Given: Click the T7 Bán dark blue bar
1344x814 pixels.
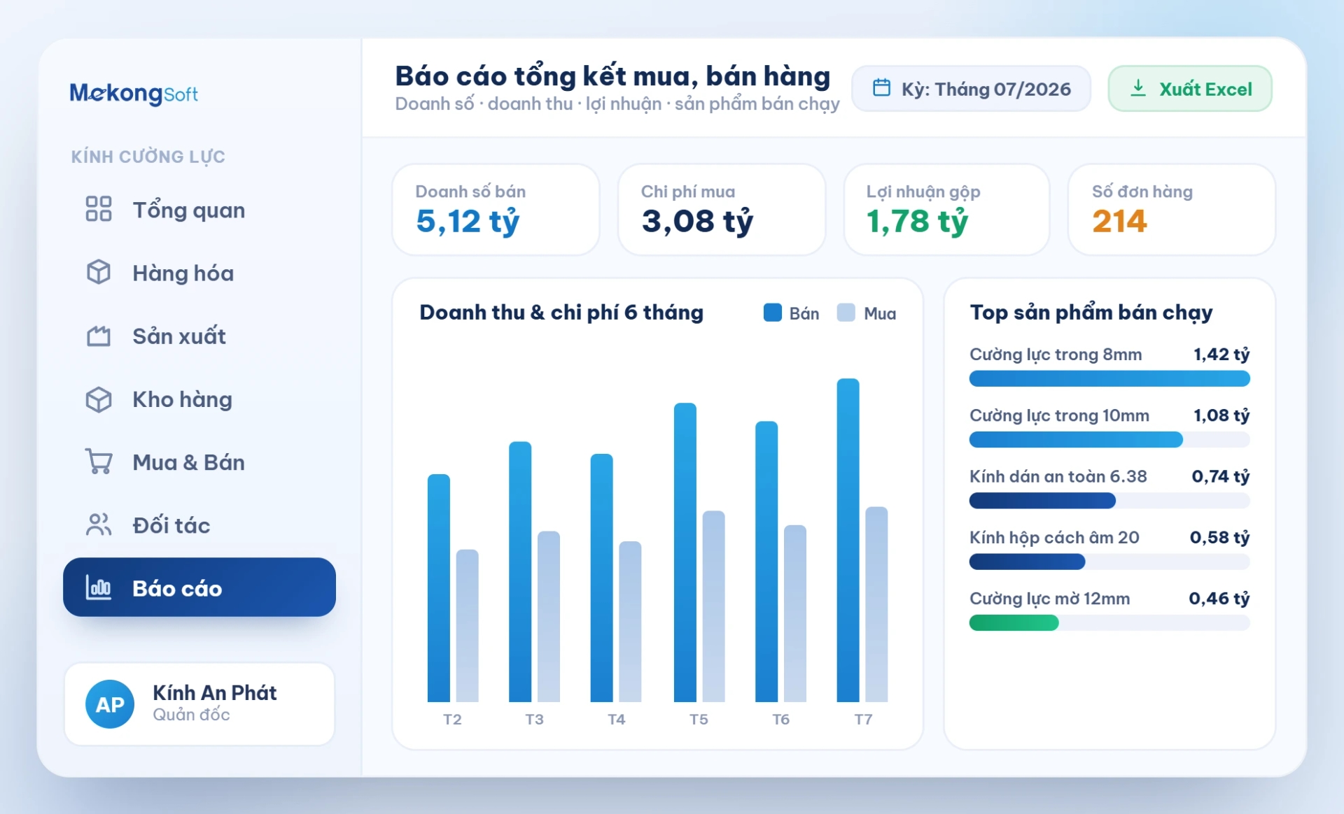Looking at the screenshot, I should (x=848, y=540).
